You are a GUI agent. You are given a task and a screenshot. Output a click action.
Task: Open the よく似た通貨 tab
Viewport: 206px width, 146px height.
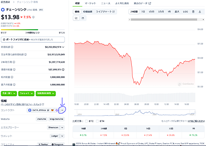click(122, 3)
